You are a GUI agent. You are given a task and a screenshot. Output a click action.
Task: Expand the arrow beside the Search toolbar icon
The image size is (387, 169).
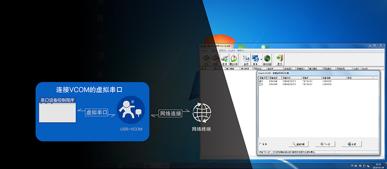261,59
